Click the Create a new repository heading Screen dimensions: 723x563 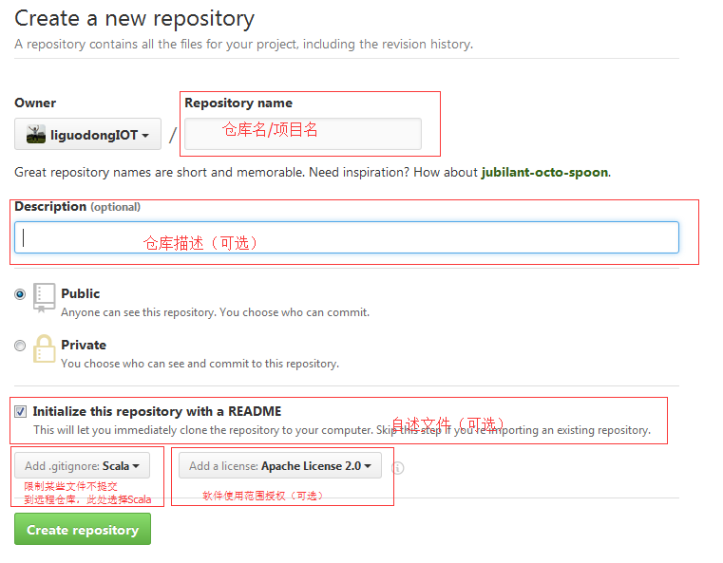click(134, 19)
